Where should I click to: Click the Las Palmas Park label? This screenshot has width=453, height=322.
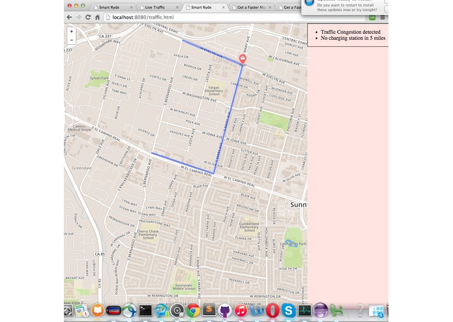pyautogui.click(x=293, y=244)
